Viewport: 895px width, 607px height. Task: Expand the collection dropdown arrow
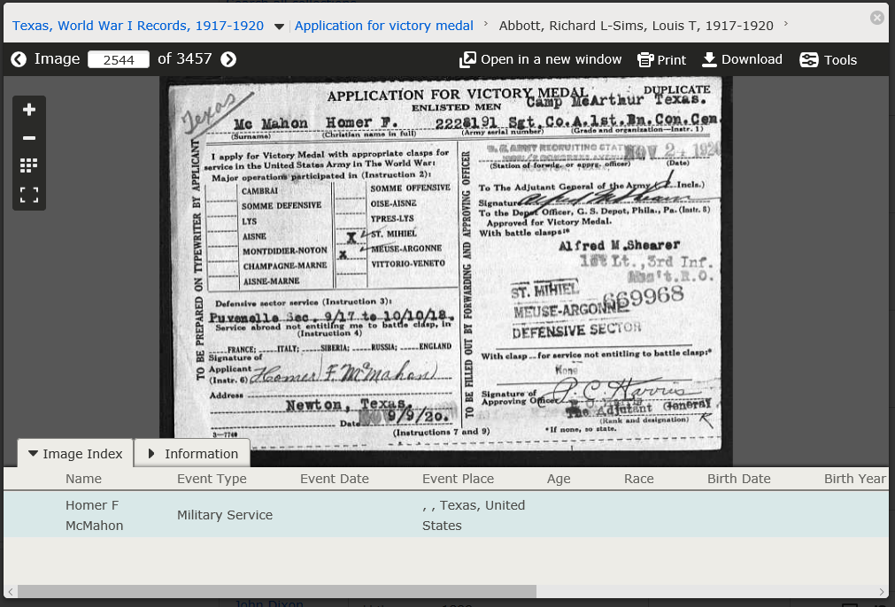tap(279, 27)
